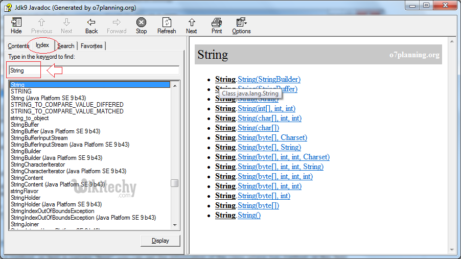The width and height of the screenshot is (461, 259).
Task: Click the keyword input field containing String
Action: (94, 70)
